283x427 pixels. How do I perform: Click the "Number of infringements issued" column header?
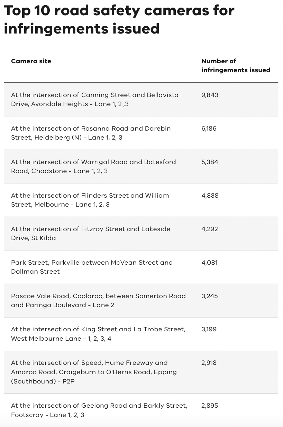[236, 66]
